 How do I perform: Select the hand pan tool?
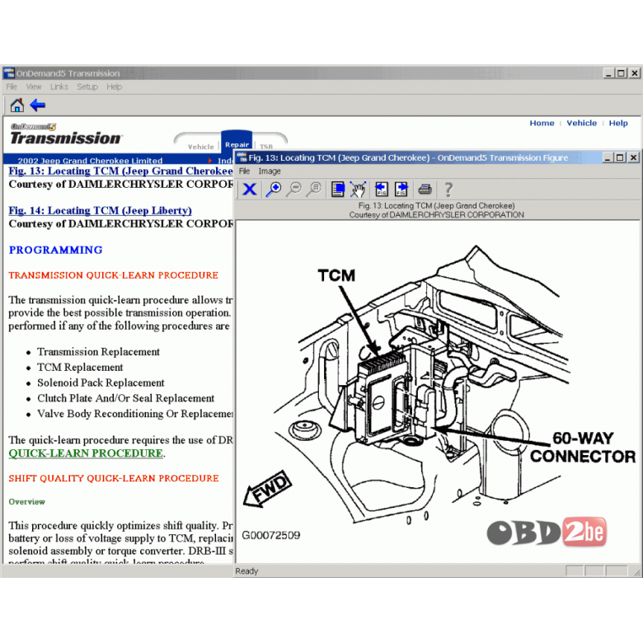[358, 190]
